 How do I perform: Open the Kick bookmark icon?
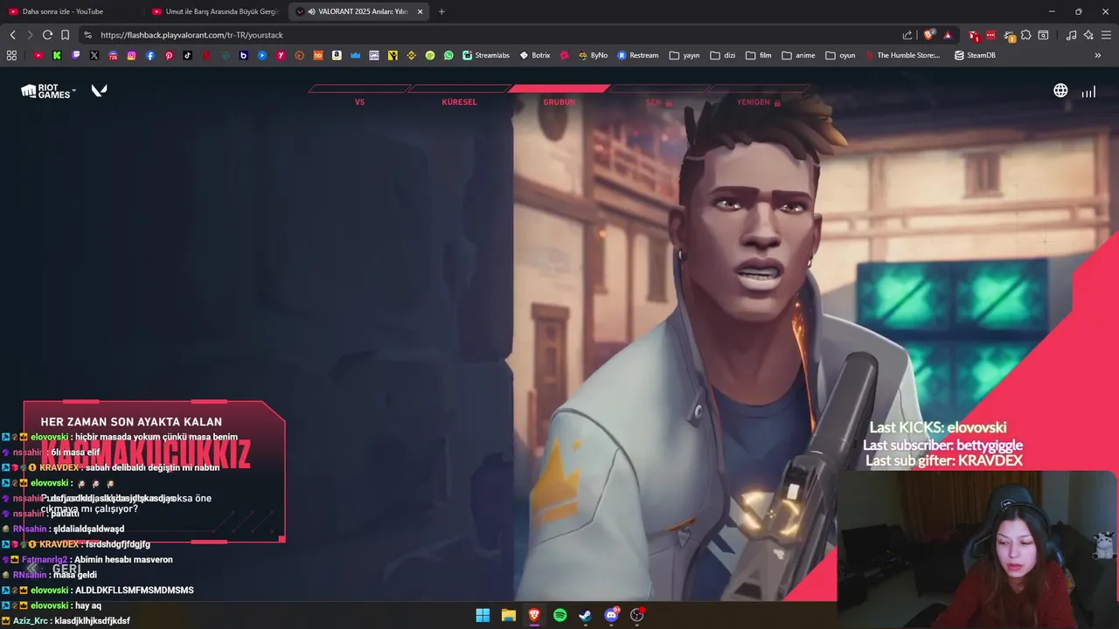pyautogui.click(x=57, y=55)
